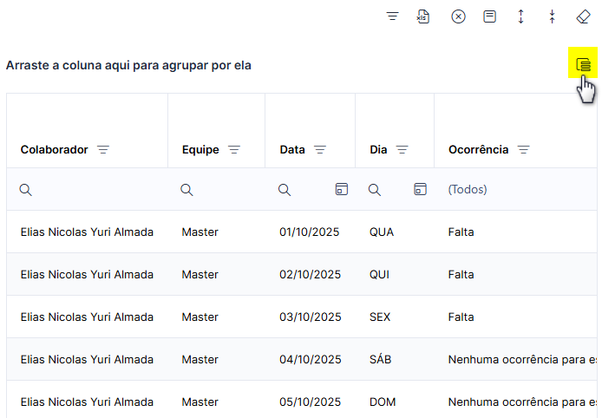Sort by the Ocorrência column header
The height and width of the screenshot is (418, 602).
(x=478, y=150)
